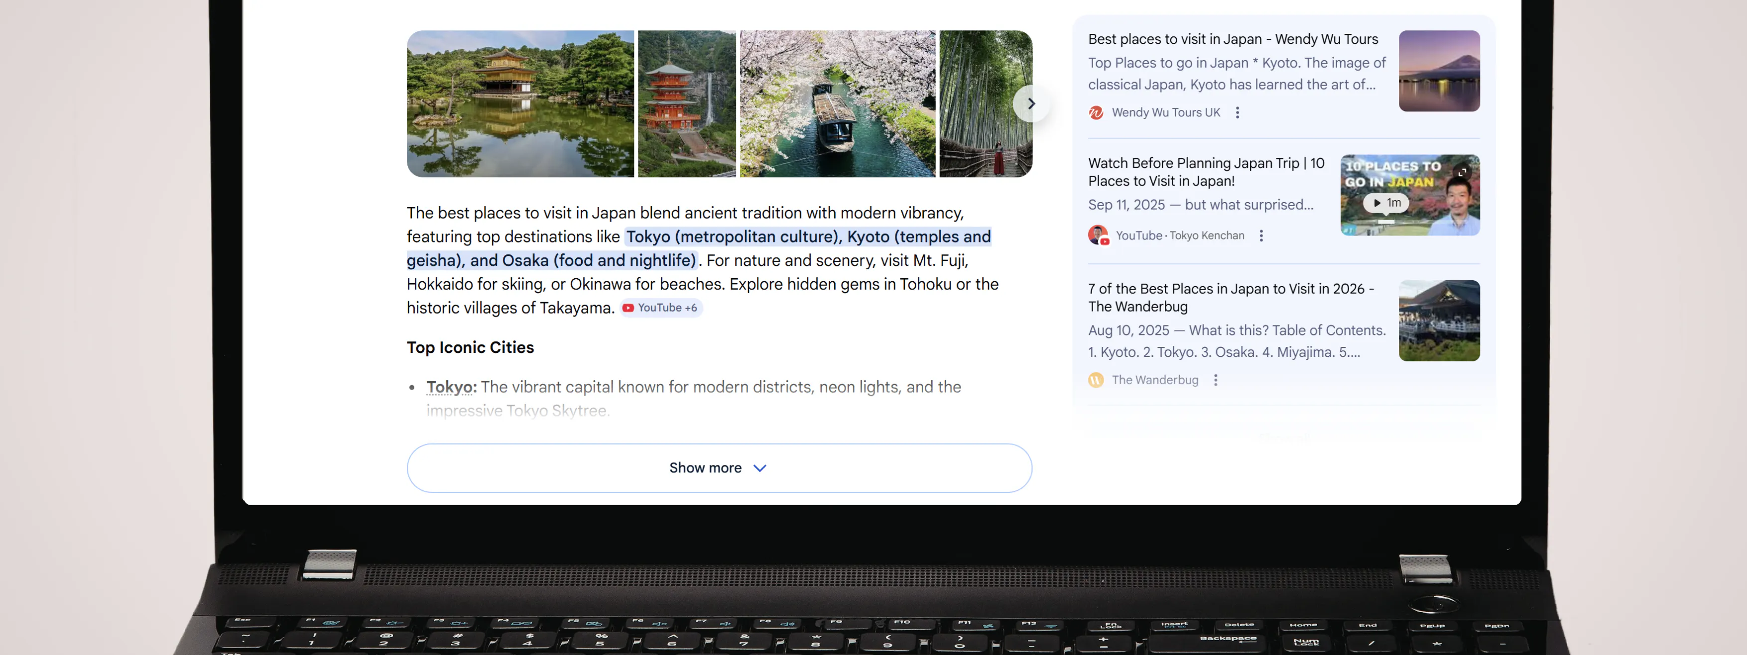Open Best places to visit in Japan link
Image resolution: width=1747 pixels, height=655 pixels.
1232,39
